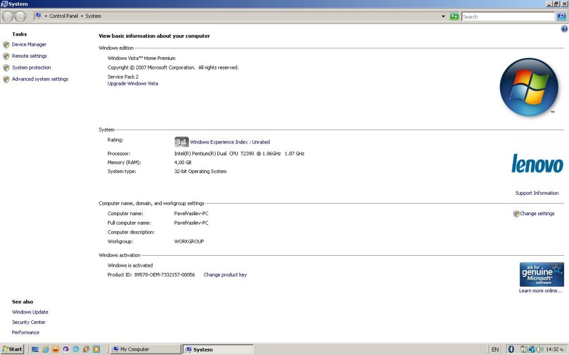Open the dropdown arrow before System breadcrumb
The image size is (569, 355).
[82, 16]
